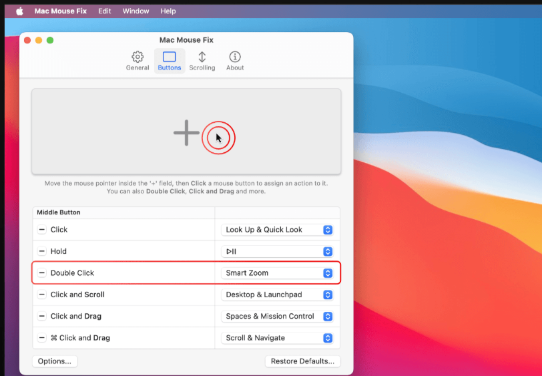Select the Buttons tab
Viewport: 542px width, 376px height.
point(170,61)
